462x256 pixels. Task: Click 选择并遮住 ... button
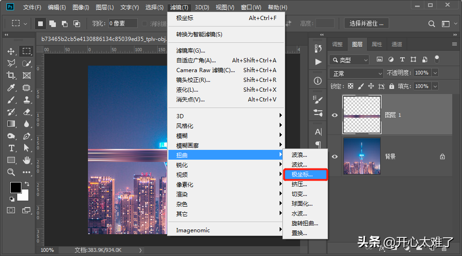tap(367, 23)
